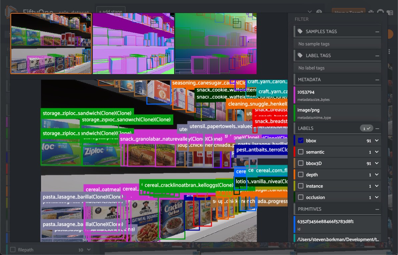Click the FILTER heading

(302, 19)
